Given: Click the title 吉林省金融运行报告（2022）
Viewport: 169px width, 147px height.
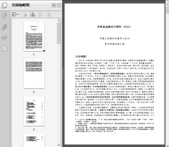Looking at the screenshot, I should pos(114,27).
